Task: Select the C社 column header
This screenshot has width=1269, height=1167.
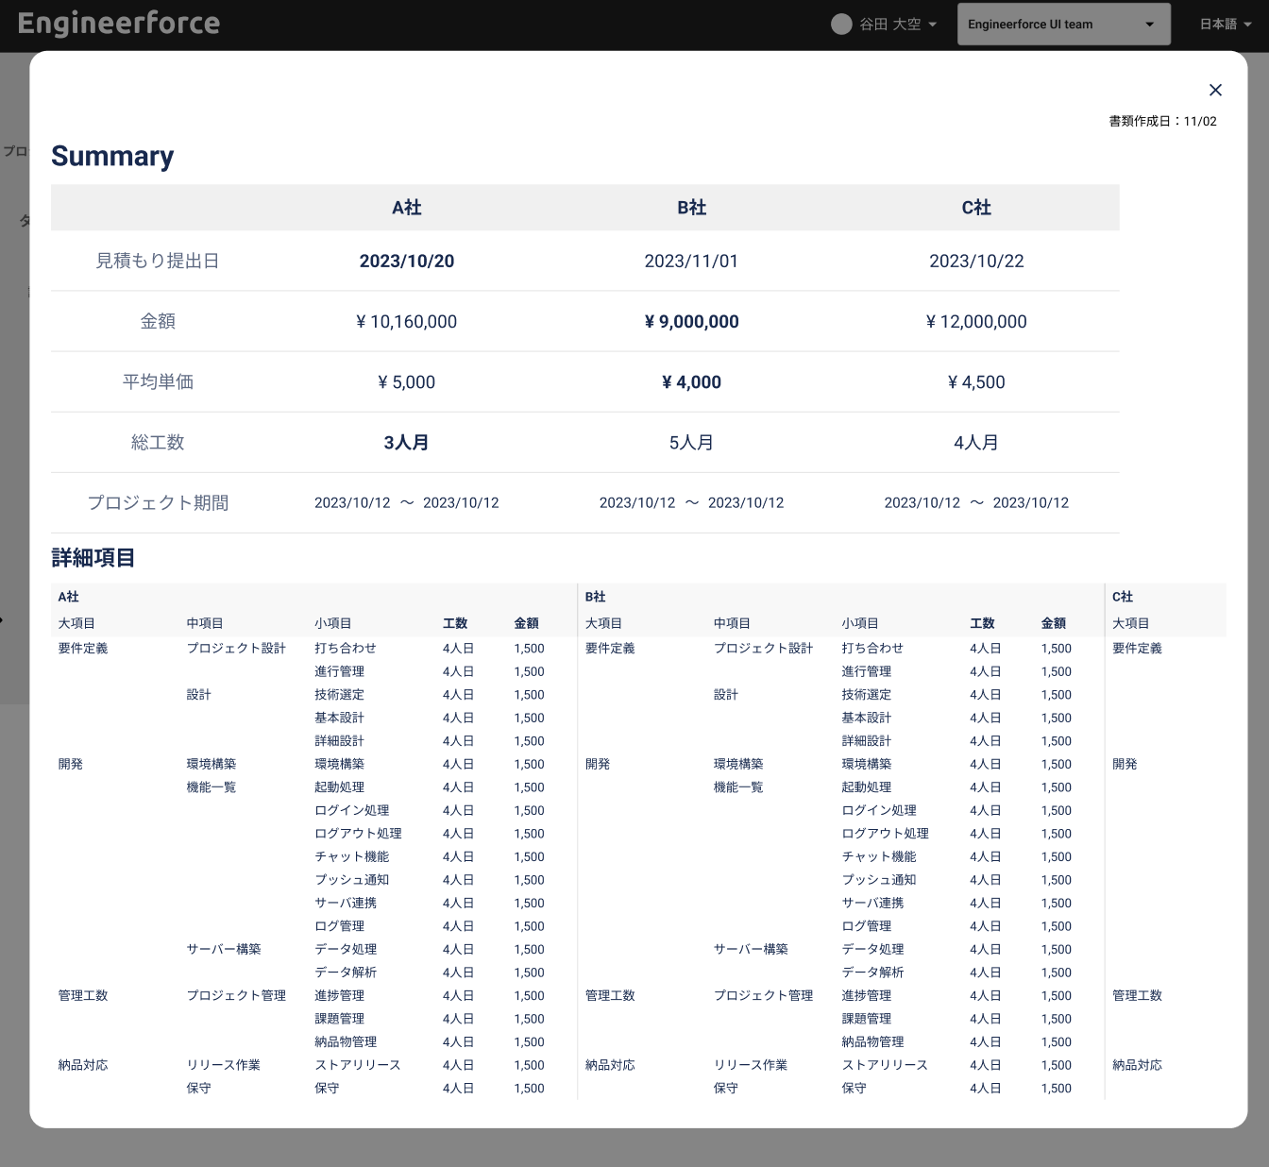Action: (x=976, y=208)
